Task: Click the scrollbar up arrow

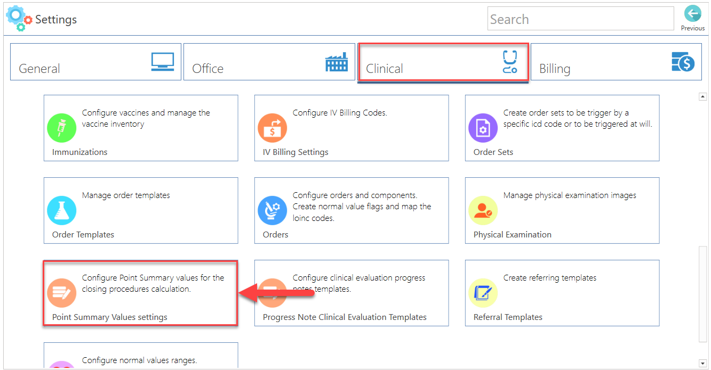Action: click(x=703, y=97)
